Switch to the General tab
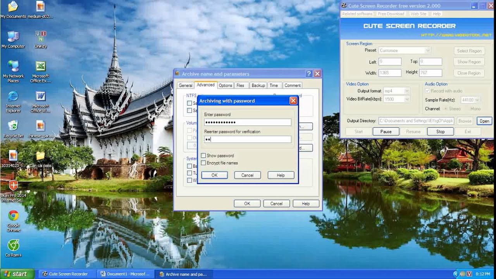The height and width of the screenshot is (279, 496). tap(186, 86)
